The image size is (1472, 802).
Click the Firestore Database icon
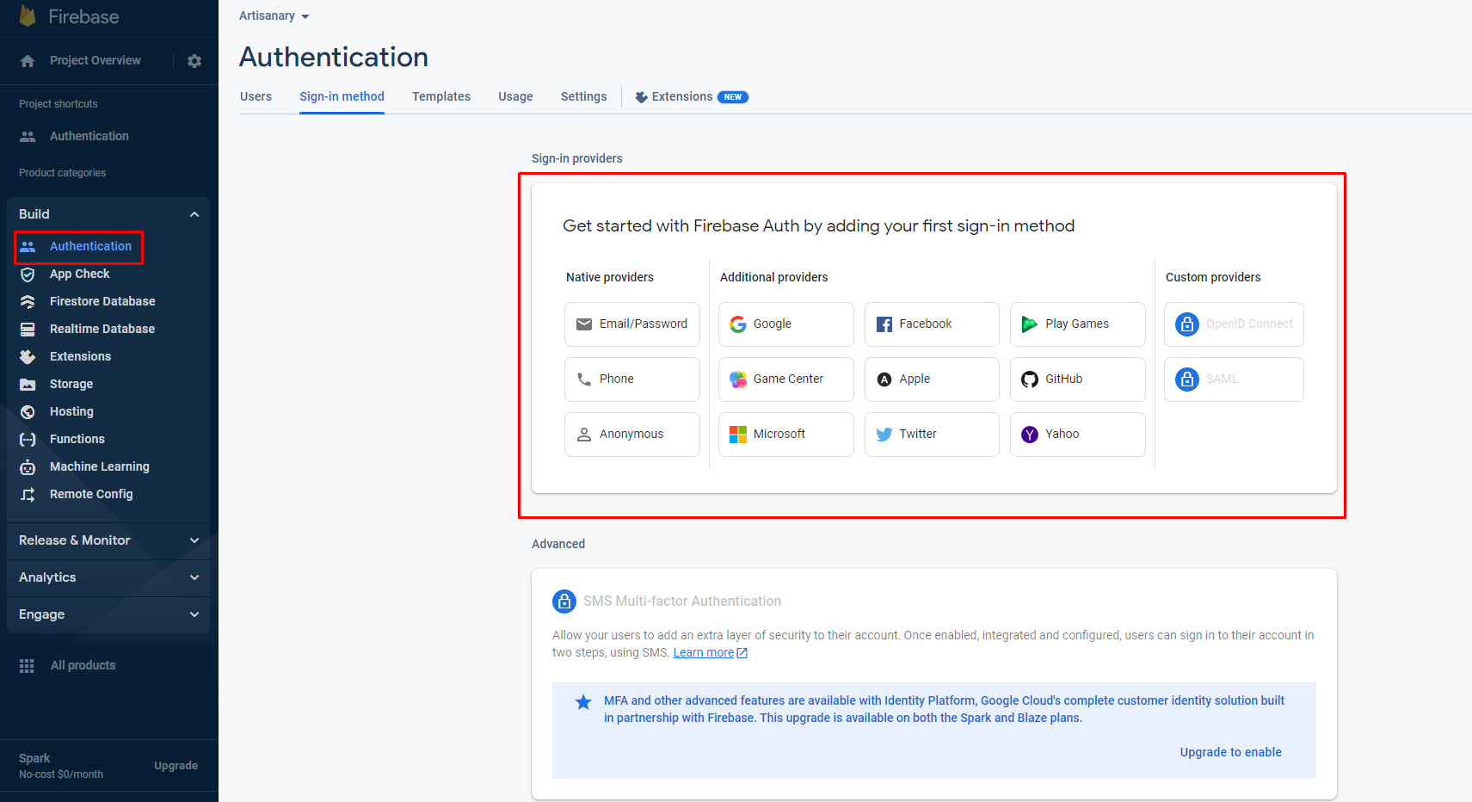[28, 302]
